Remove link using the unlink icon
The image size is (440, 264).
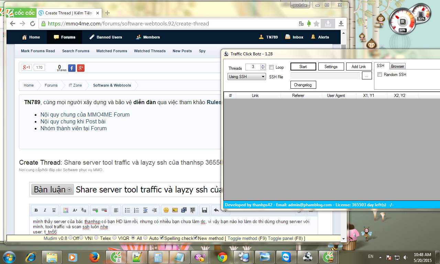(104, 210)
